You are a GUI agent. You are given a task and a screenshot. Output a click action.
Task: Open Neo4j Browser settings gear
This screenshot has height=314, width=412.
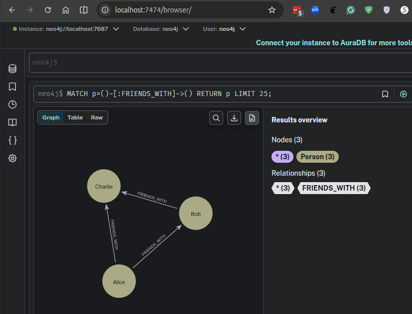click(12, 158)
